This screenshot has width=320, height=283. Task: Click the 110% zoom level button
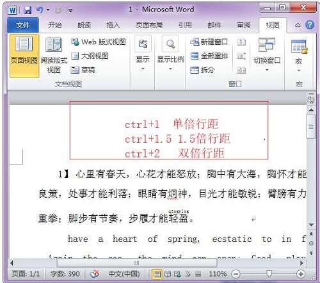[218, 273]
